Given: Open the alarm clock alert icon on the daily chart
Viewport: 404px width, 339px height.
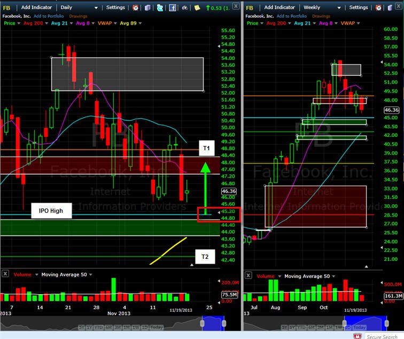Looking at the screenshot, I should (135, 7).
